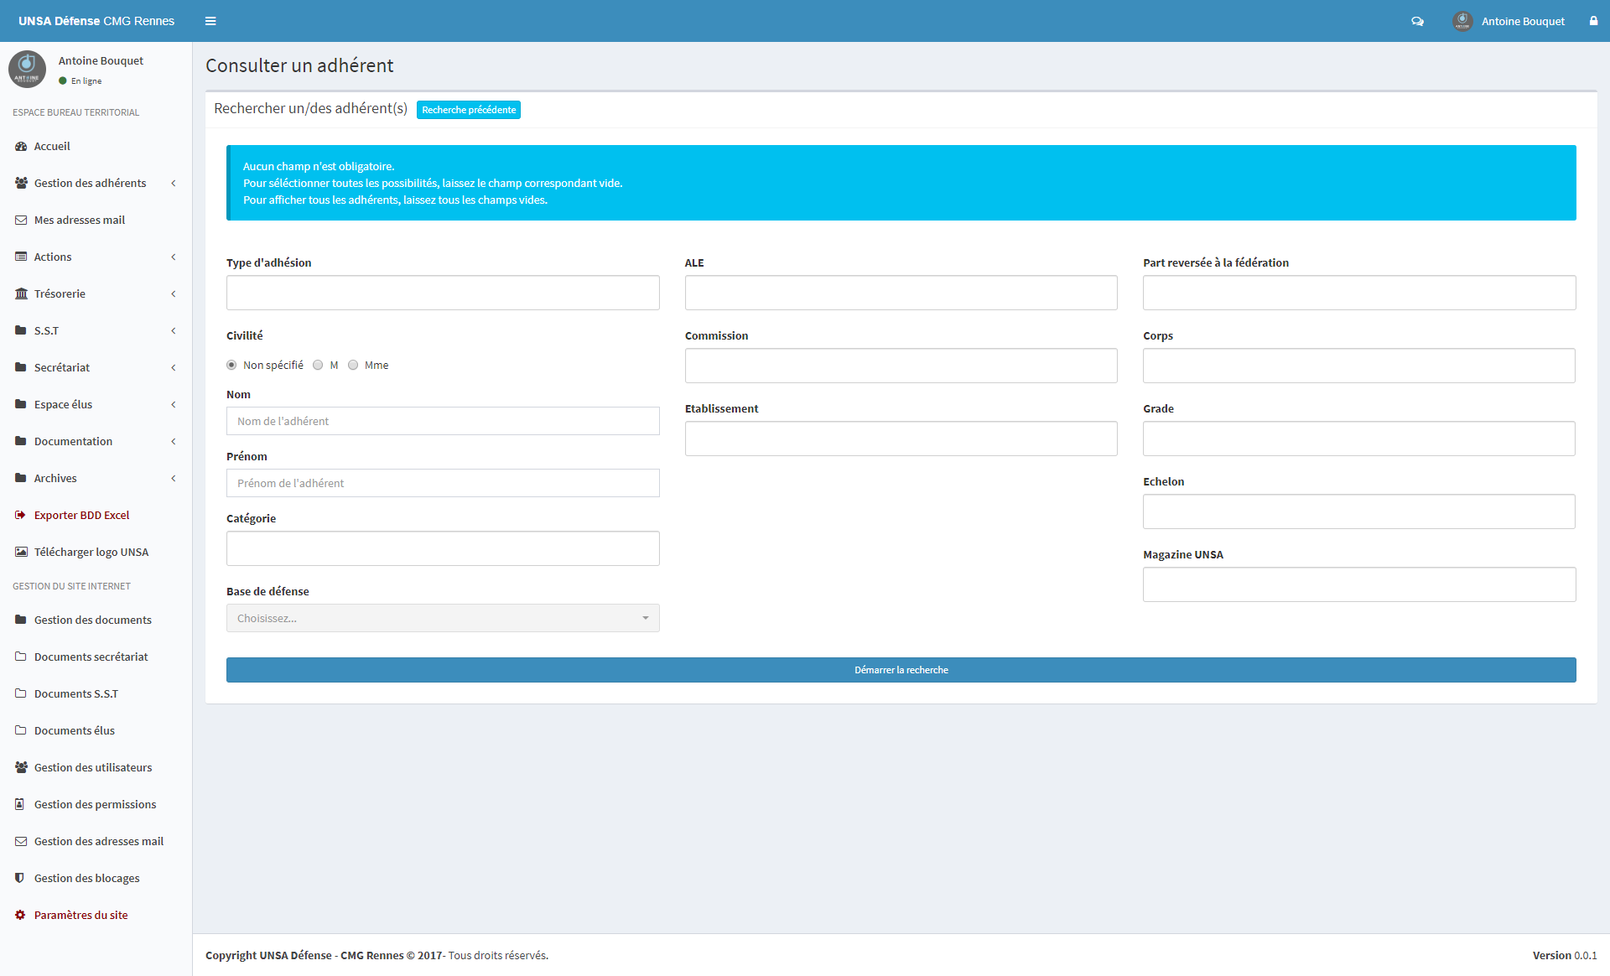Open Paramètres du site menu item

click(96, 915)
